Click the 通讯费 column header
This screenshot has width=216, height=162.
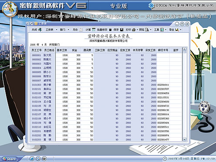coord(87,50)
